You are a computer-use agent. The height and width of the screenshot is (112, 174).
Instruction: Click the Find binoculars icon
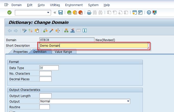(95, 12)
